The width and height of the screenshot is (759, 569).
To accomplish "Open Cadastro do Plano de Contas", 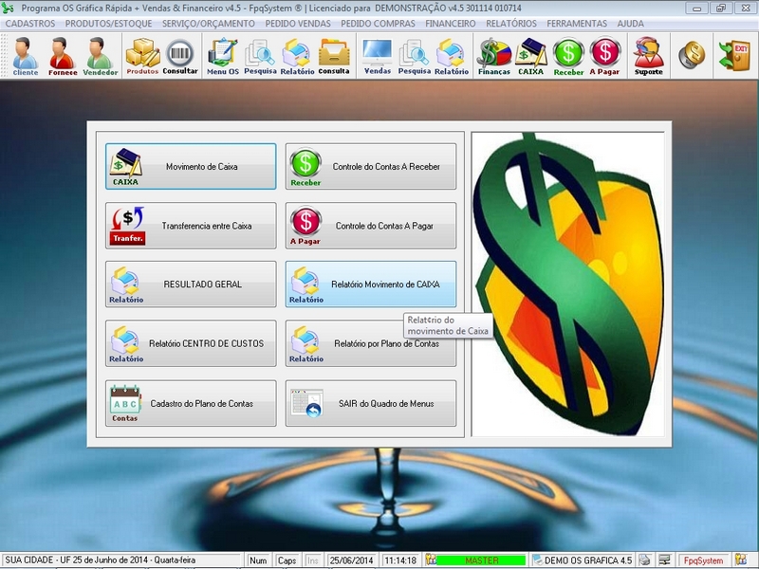I will pyautogui.click(x=191, y=403).
